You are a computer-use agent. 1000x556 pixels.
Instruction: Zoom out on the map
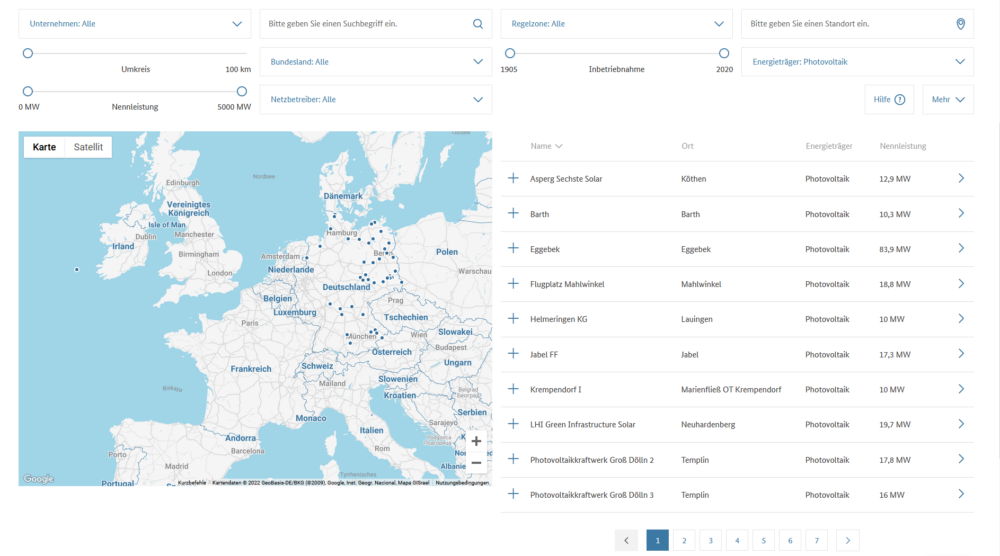pos(476,463)
